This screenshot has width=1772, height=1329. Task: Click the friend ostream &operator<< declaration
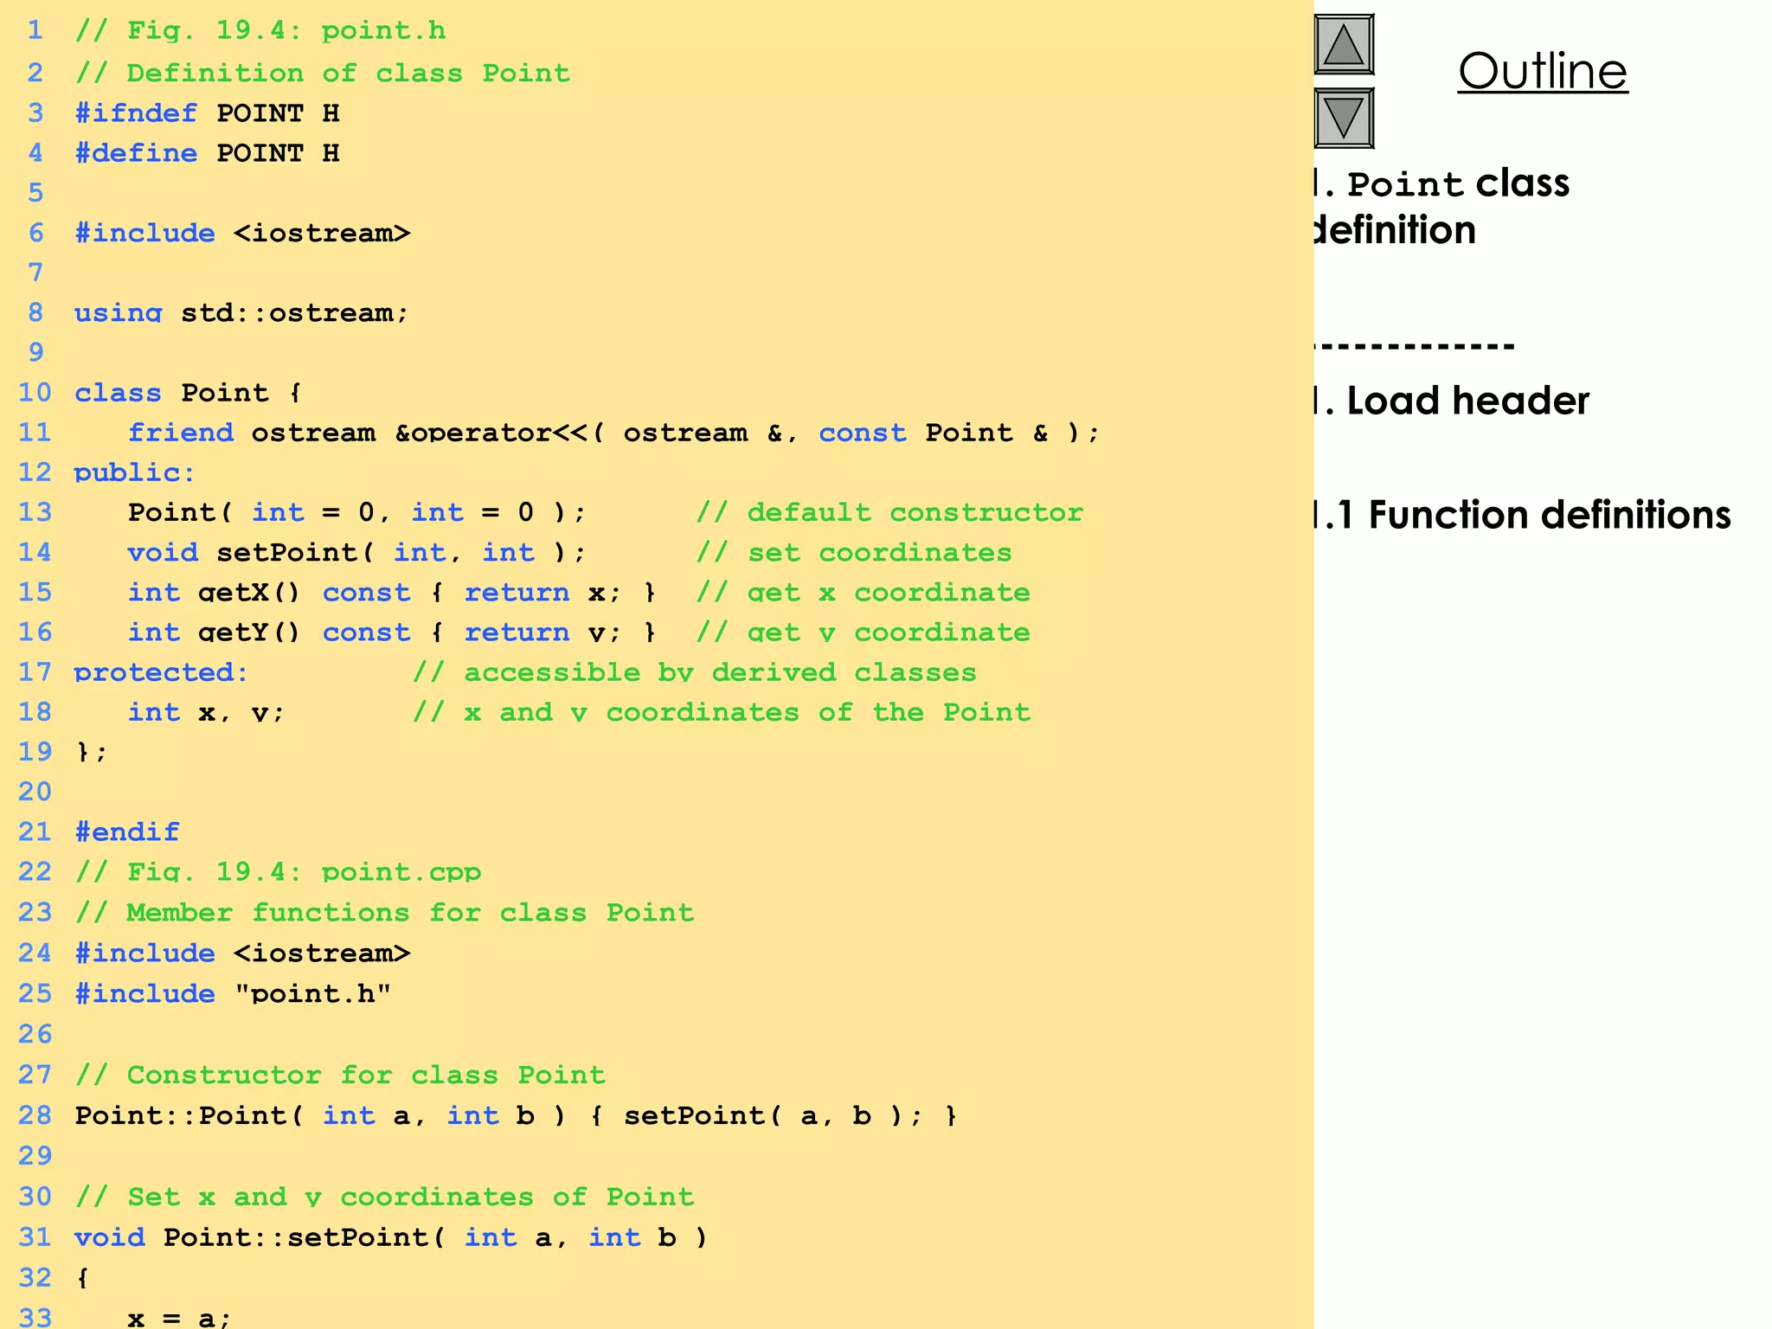(613, 433)
